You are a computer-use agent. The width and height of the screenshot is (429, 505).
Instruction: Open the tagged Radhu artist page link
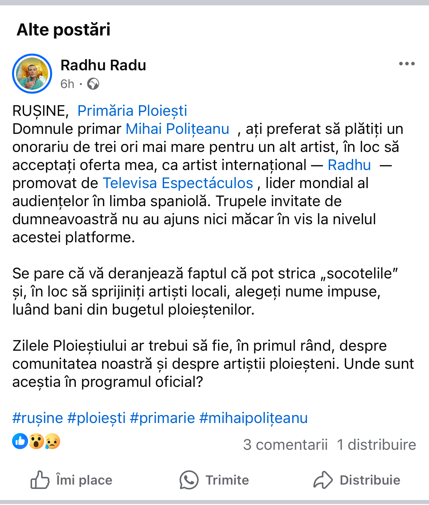[349, 165]
